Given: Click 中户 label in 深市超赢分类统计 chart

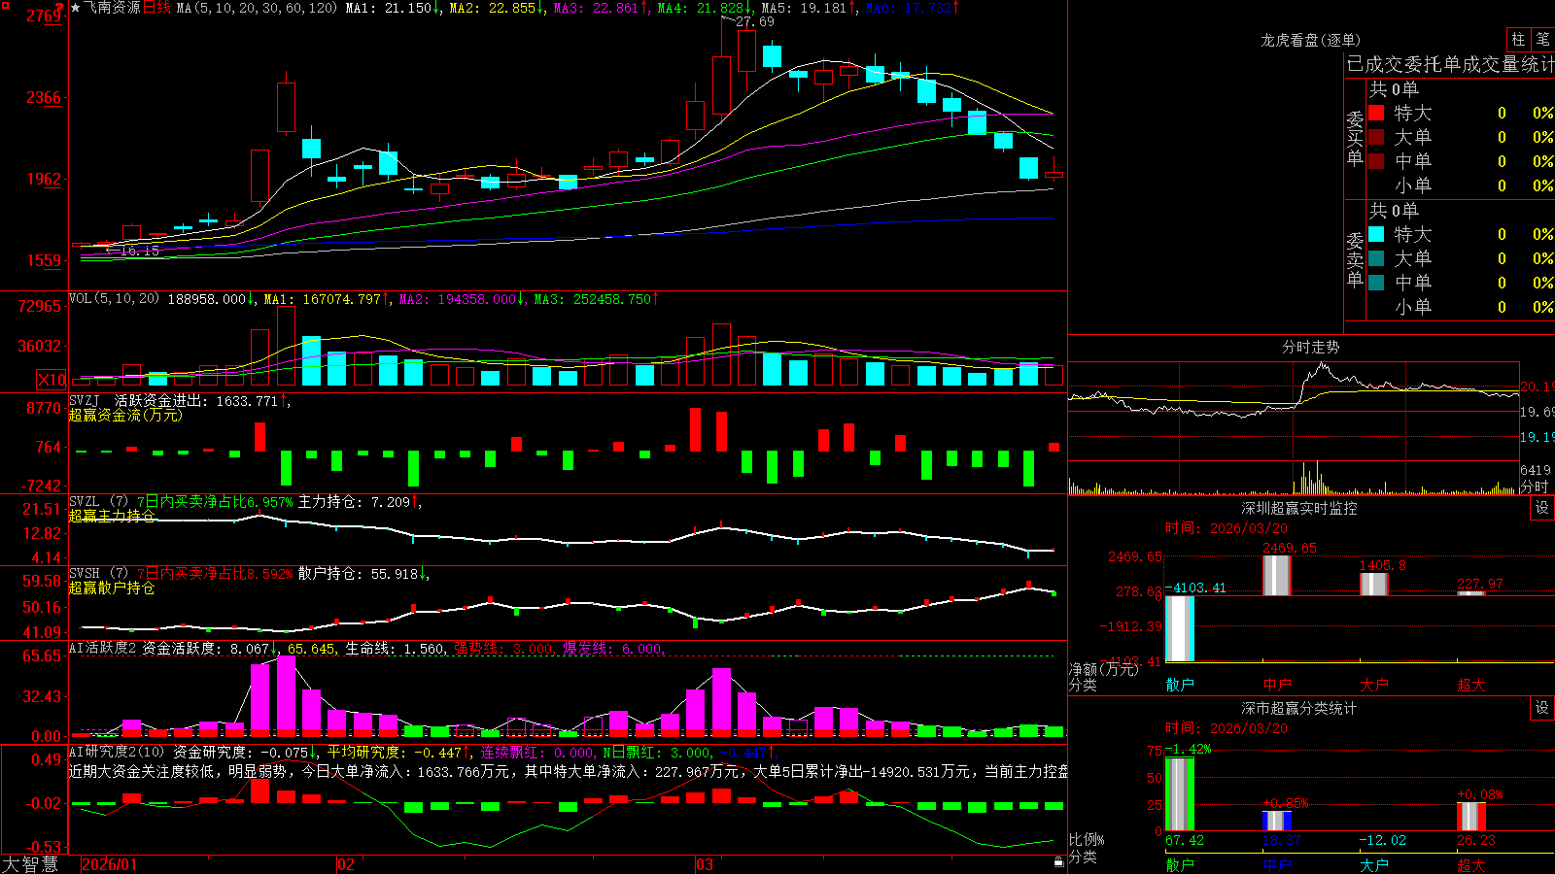Looking at the screenshot, I should pos(1277,864).
